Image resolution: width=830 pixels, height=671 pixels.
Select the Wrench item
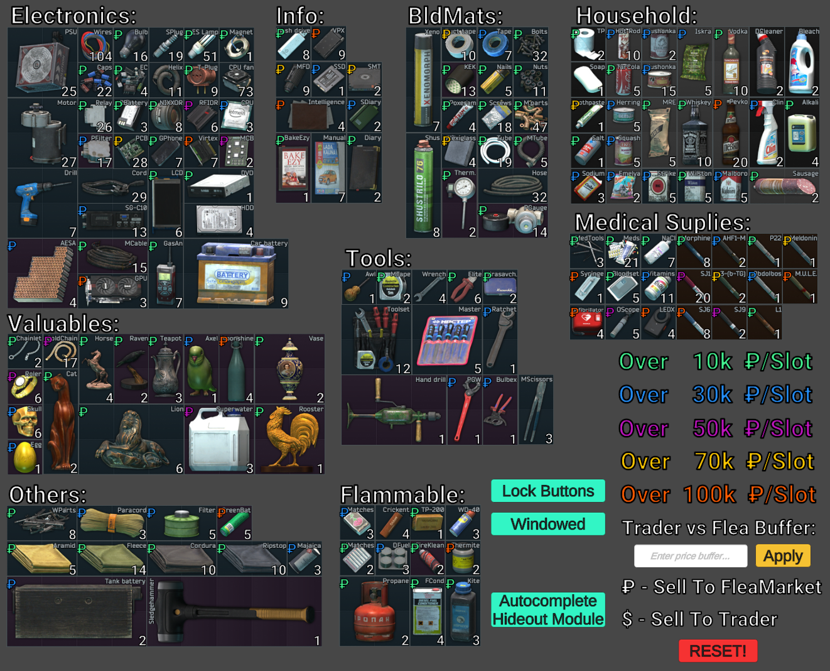[x=429, y=287]
